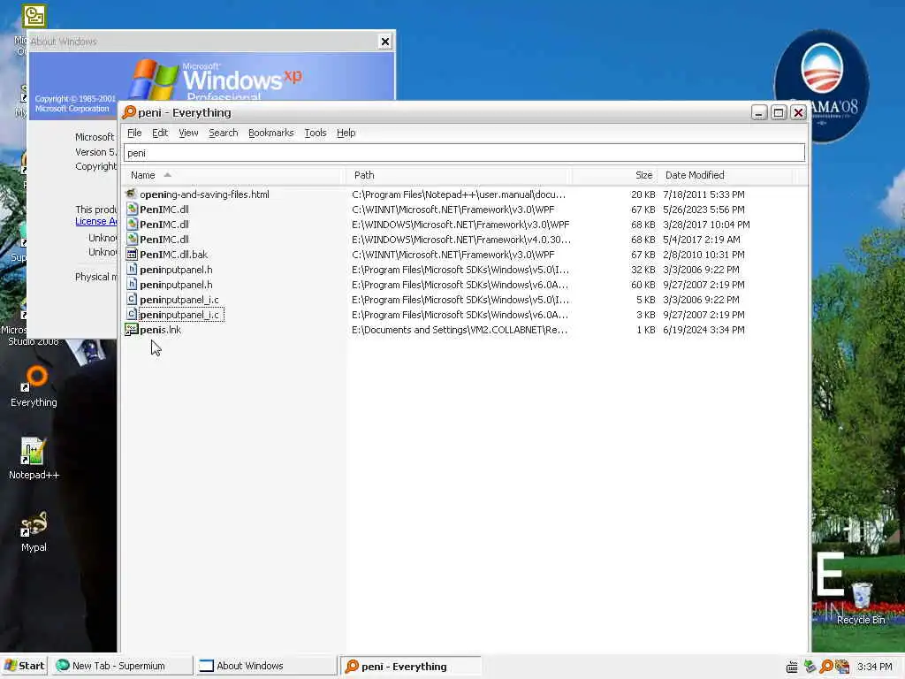The width and height of the screenshot is (905, 679).
Task: Open the Everything desktop shortcut
Action: 34,385
